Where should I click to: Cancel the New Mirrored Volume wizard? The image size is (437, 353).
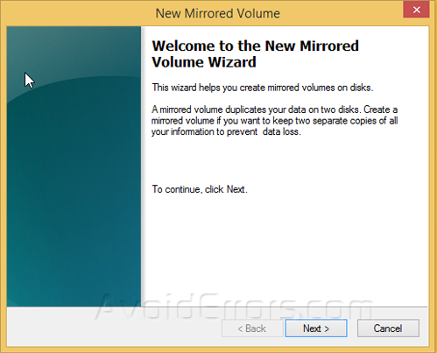pyautogui.click(x=388, y=328)
